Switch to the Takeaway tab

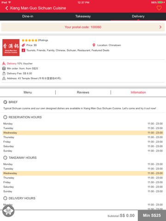83,16
